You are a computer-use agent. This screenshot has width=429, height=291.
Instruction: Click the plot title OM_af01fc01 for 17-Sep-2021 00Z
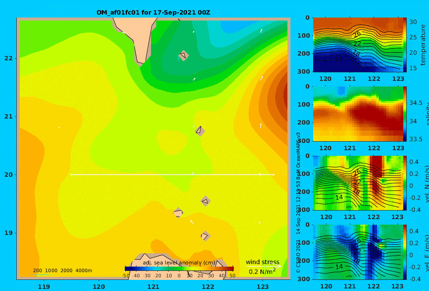click(153, 12)
